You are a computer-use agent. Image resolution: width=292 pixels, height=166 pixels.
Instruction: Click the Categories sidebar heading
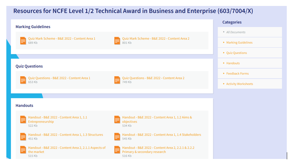[232, 22]
